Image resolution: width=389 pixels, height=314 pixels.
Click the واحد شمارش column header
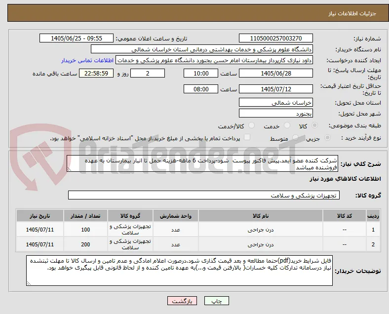(x=176, y=216)
